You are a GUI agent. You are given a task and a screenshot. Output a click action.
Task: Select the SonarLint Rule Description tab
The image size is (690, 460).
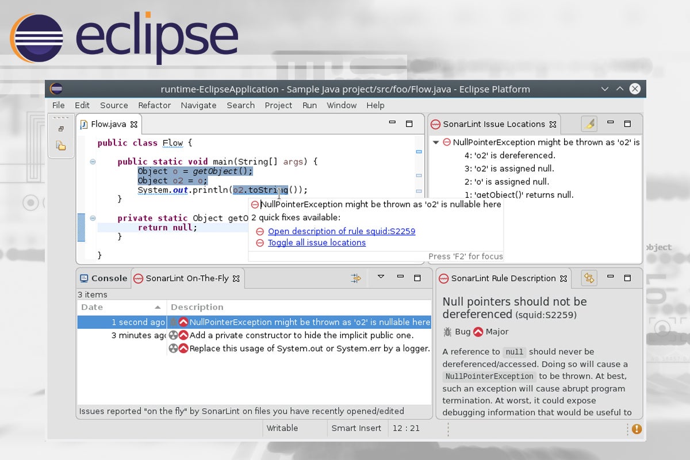[504, 278]
